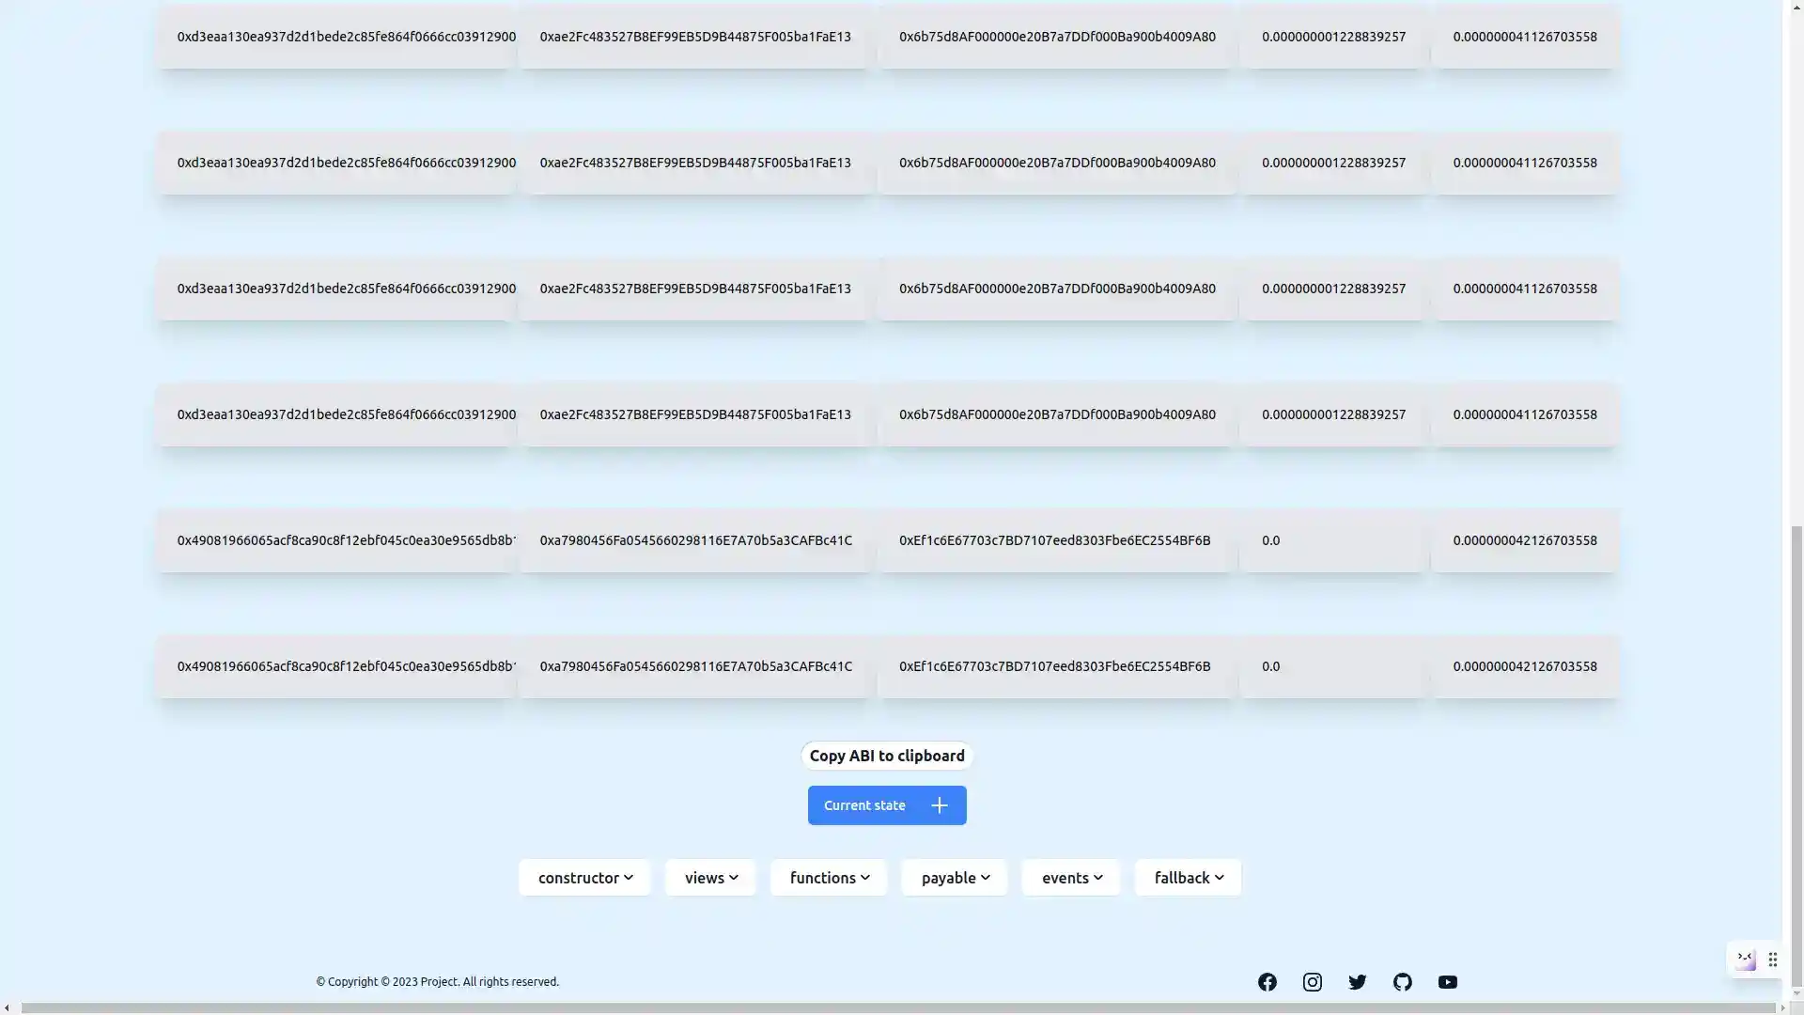This screenshot has height=1015, width=1804.
Task: Open the GitHub repository icon
Action: 1402,981
